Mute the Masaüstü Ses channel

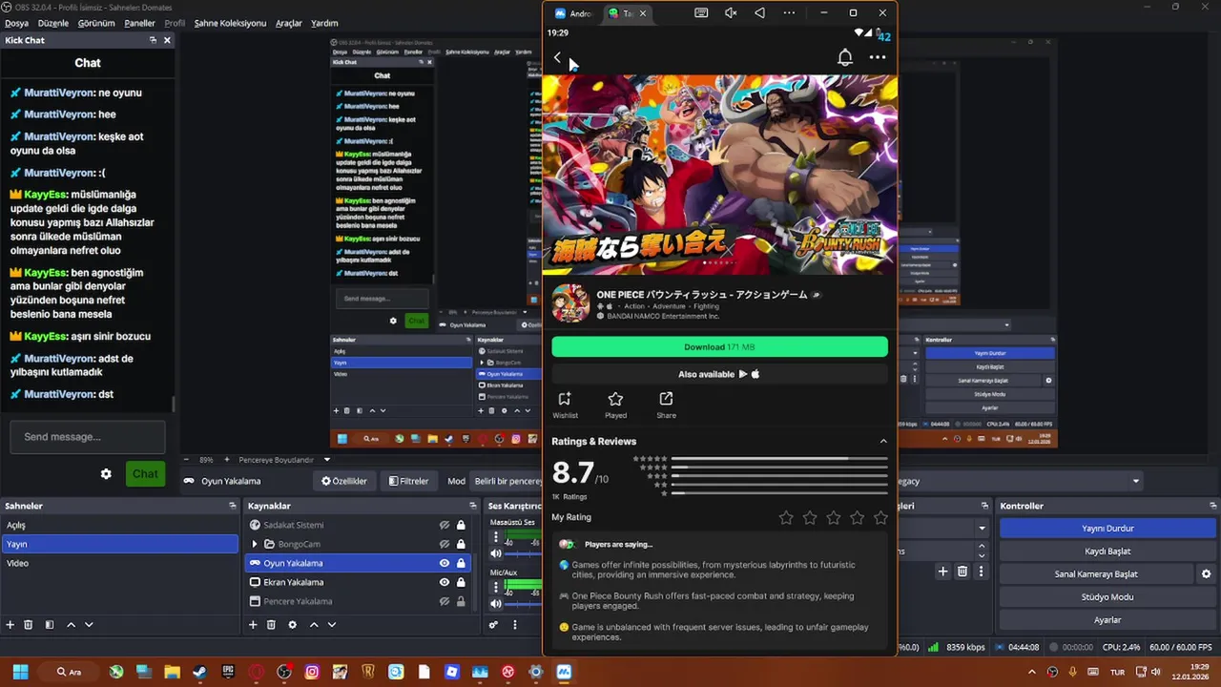495,553
